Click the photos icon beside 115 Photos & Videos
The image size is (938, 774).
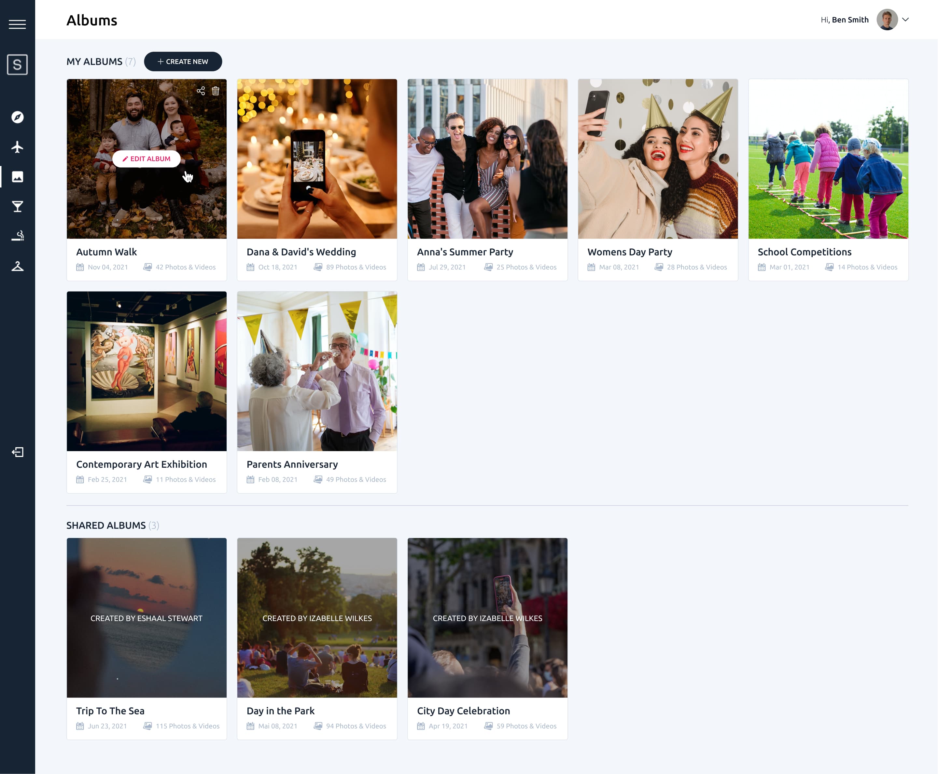pos(147,726)
